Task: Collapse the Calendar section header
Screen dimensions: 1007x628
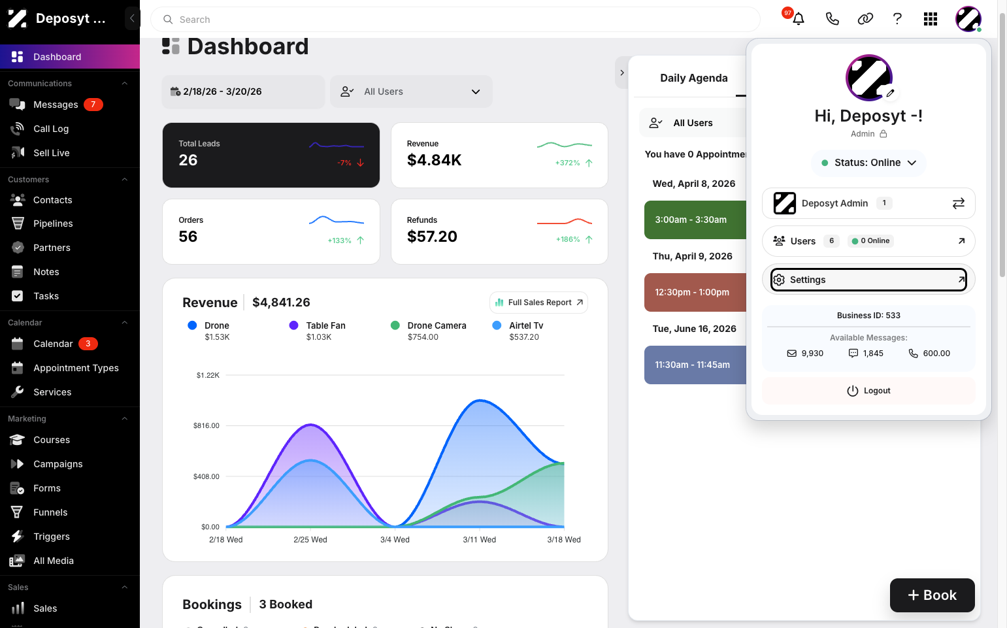Action: pyautogui.click(x=124, y=323)
